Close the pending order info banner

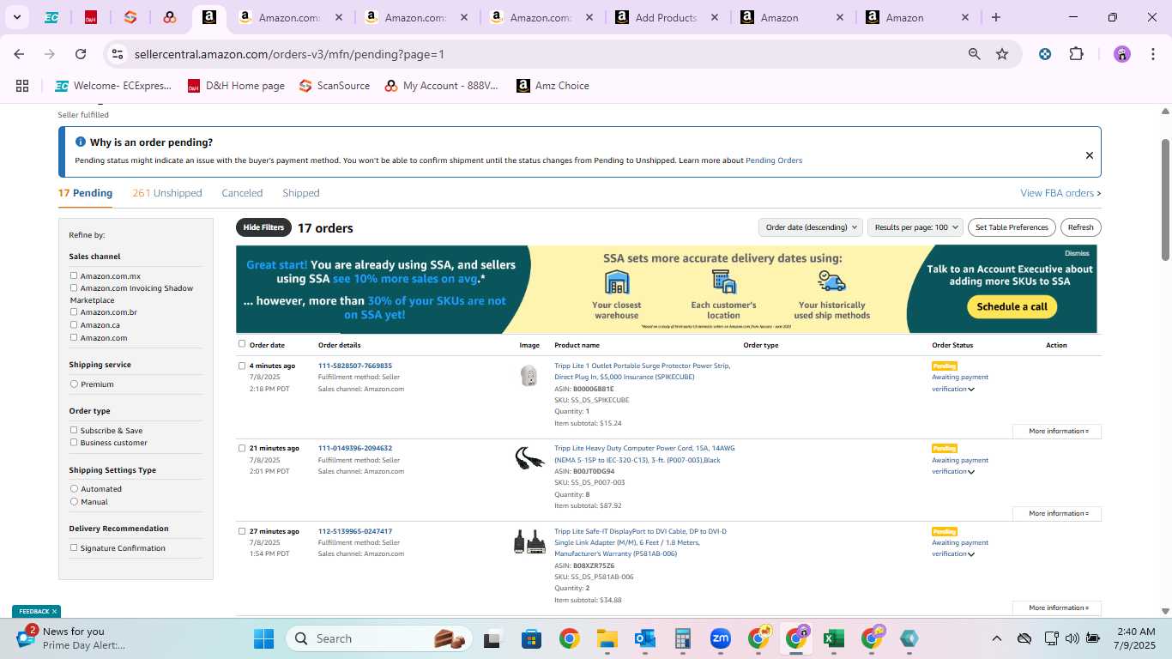pyautogui.click(x=1090, y=155)
